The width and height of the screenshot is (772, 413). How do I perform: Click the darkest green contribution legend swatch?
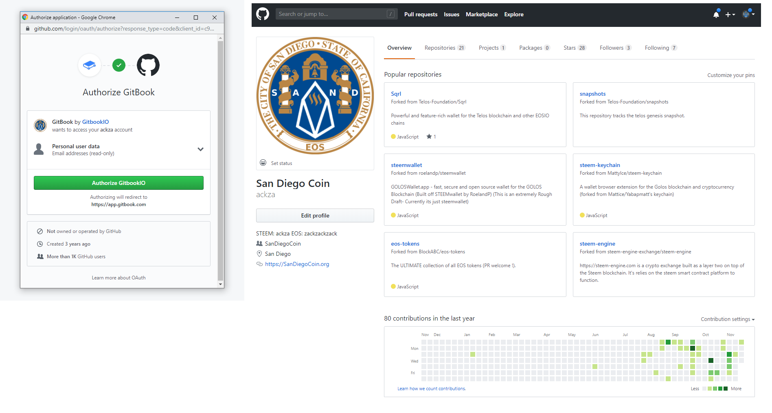[726, 389]
